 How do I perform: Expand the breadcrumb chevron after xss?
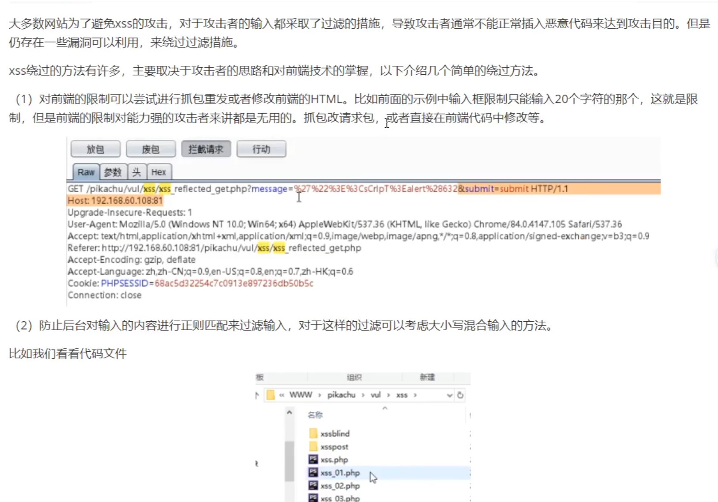click(x=415, y=395)
